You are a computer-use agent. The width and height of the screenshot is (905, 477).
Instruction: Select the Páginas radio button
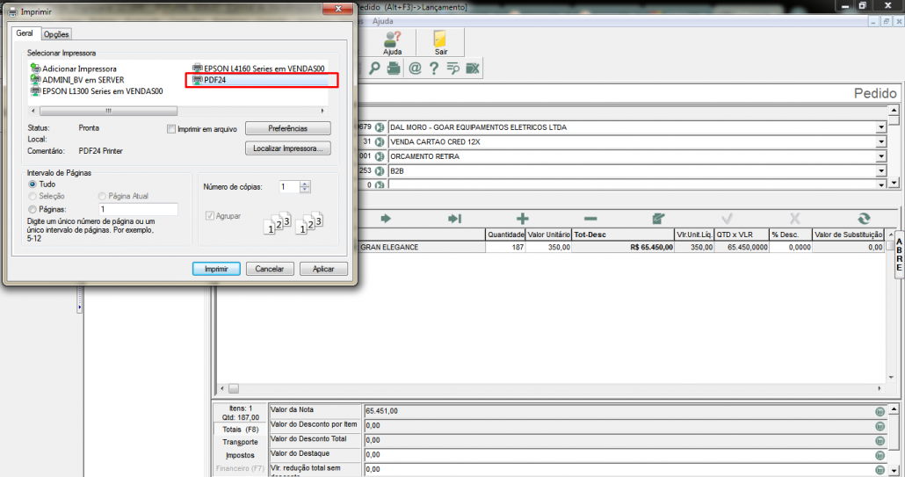point(33,210)
